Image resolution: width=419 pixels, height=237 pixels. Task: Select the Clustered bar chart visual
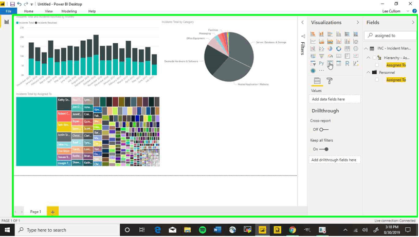coord(330,34)
